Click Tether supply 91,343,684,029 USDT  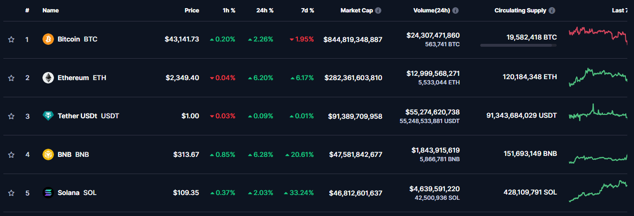(x=521, y=115)
